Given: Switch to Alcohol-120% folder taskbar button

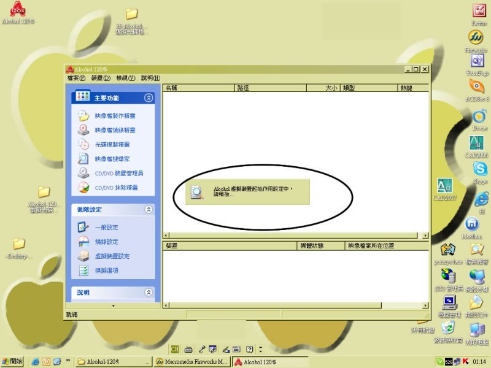Looking at the screenshot, I should (114, 361).
